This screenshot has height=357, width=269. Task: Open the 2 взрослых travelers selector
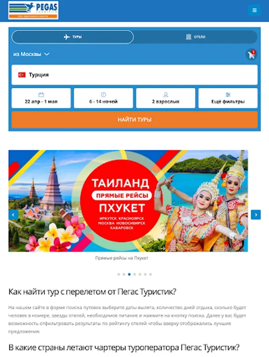click(x=166, y=98)
